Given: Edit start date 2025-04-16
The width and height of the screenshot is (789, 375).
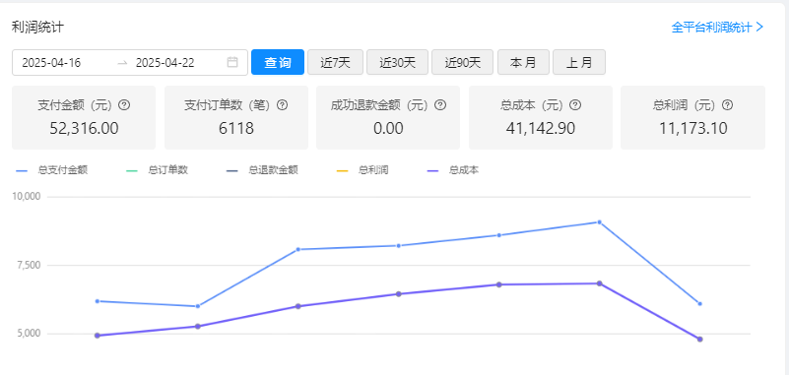Looking at the screenshot, I should (x=51, y=63).
